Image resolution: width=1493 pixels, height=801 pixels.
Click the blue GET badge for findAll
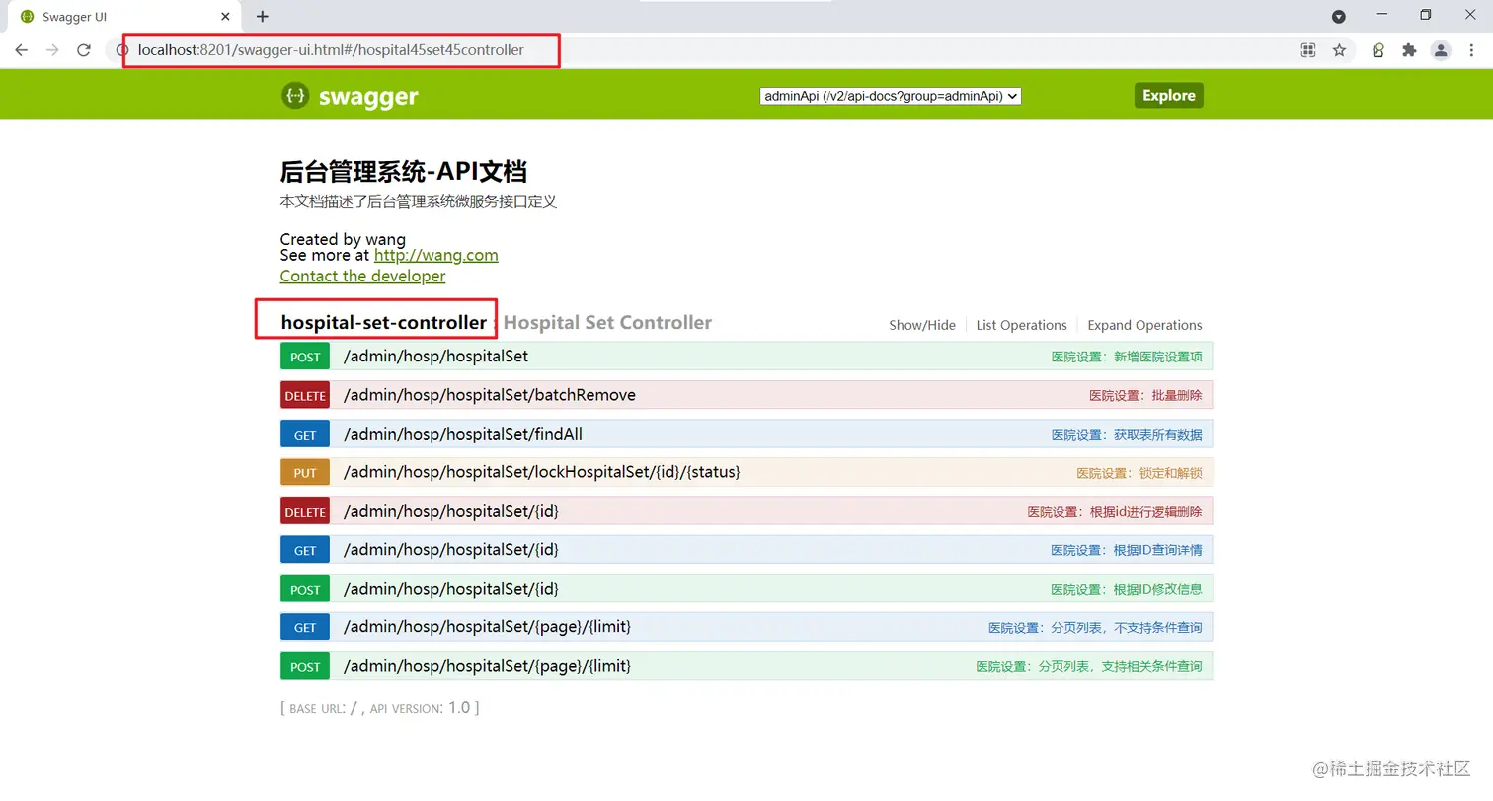[305, 434]
